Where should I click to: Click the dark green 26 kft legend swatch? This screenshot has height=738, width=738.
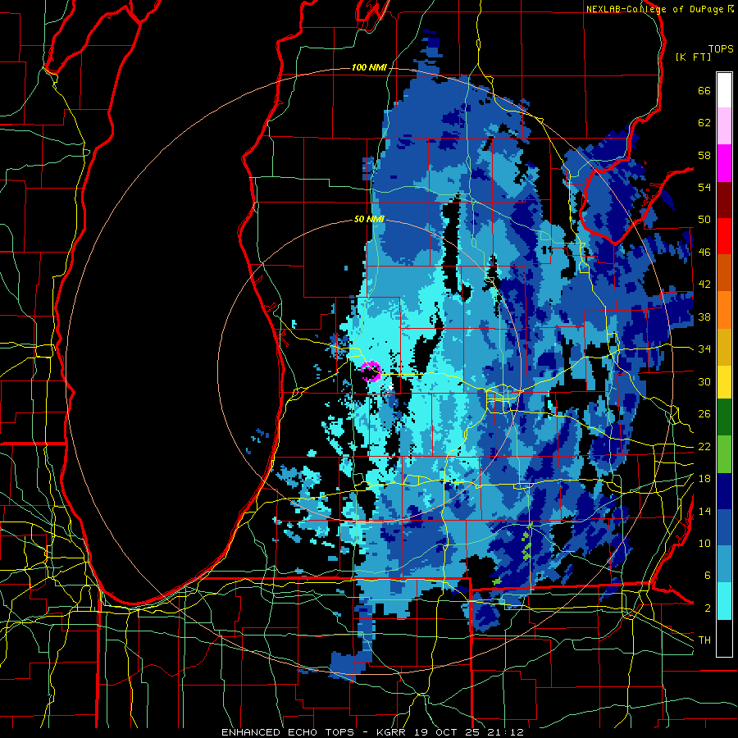724,417
